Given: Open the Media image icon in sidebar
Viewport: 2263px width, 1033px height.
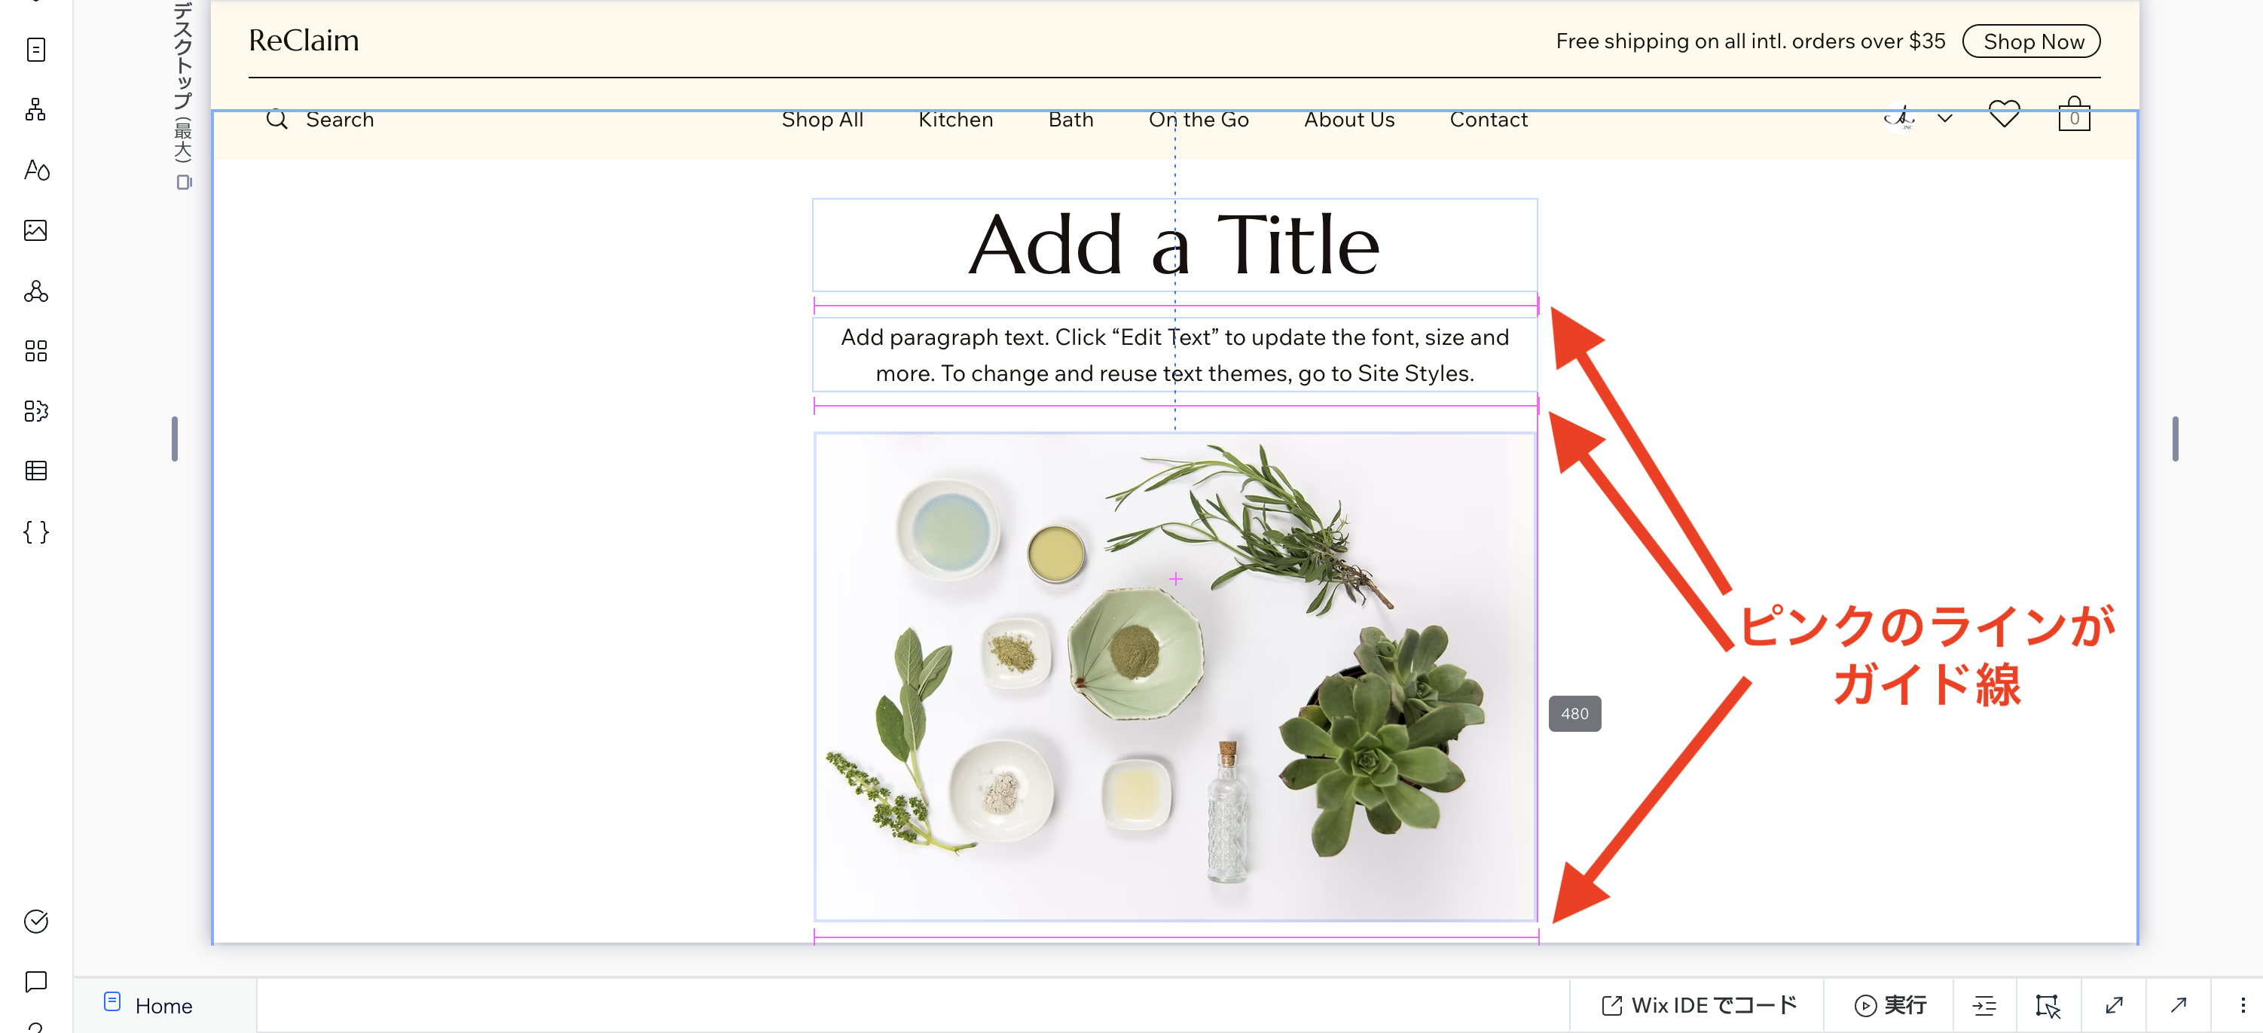Looking at the screenshot, I should coord(36,230).
